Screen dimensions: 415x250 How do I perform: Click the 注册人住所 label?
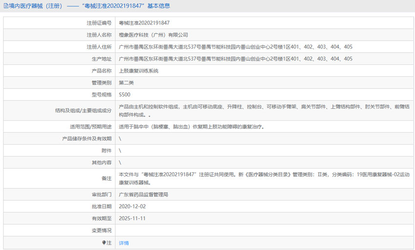coord(99,47)
